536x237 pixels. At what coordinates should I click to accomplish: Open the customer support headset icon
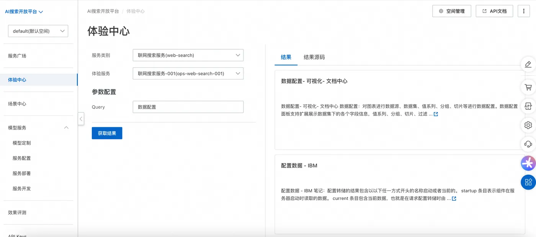click(528, 144)
